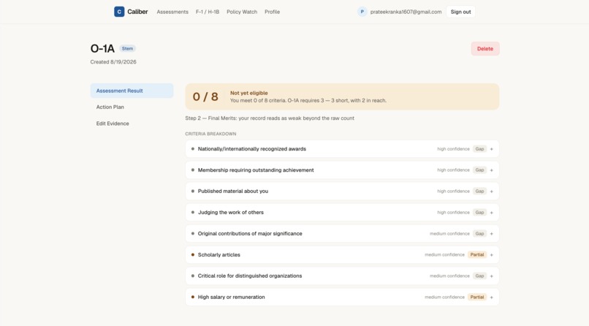Viewport: 589px width, 326px height.
Task: Click 'Membership requiring outstanding achievement' label
Action: [x=256, y=170]
